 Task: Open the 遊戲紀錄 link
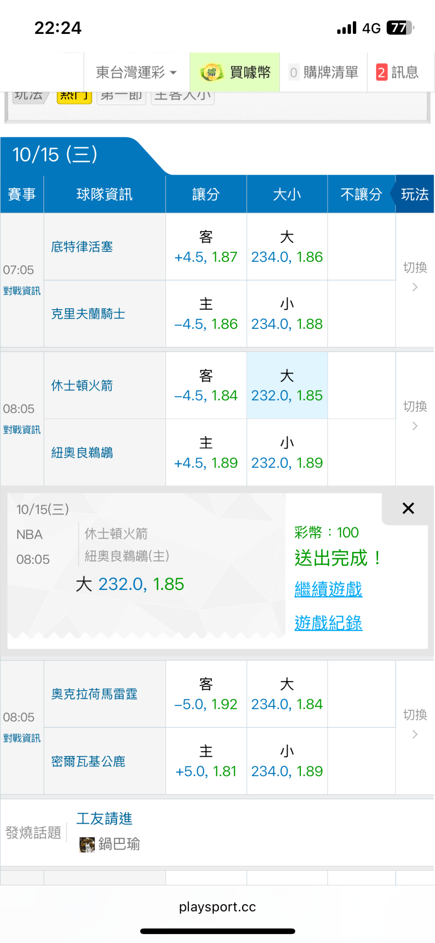click(x=328, y=623)
